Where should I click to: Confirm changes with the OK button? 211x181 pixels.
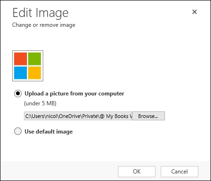pyautogui.click(x=137, y=172)
